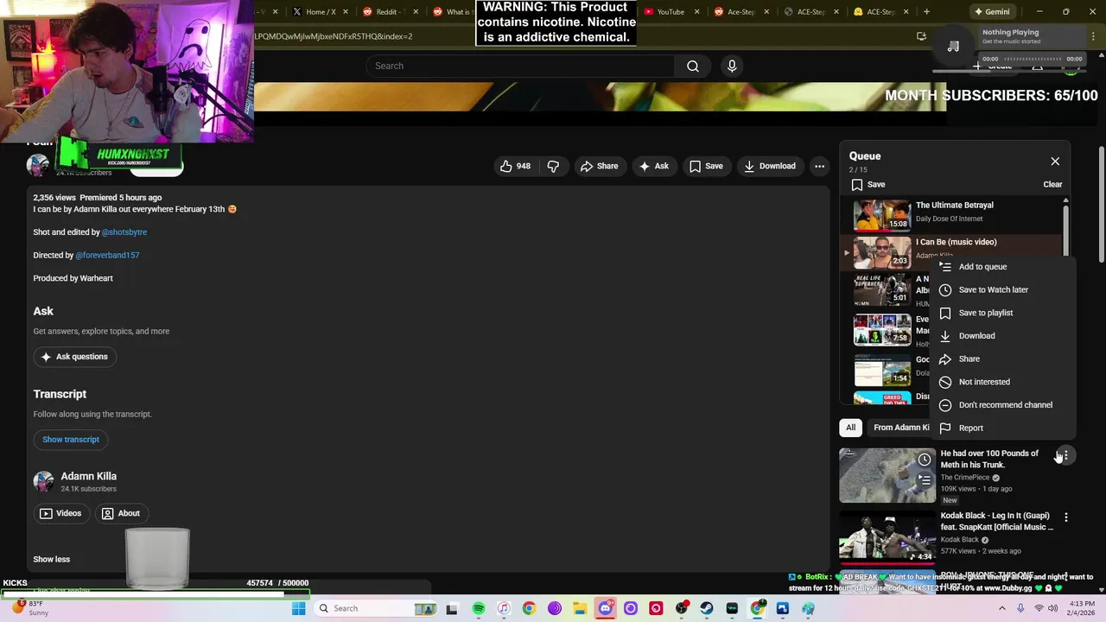Click the YouTube search magnifier button

[x=693, y=66]
